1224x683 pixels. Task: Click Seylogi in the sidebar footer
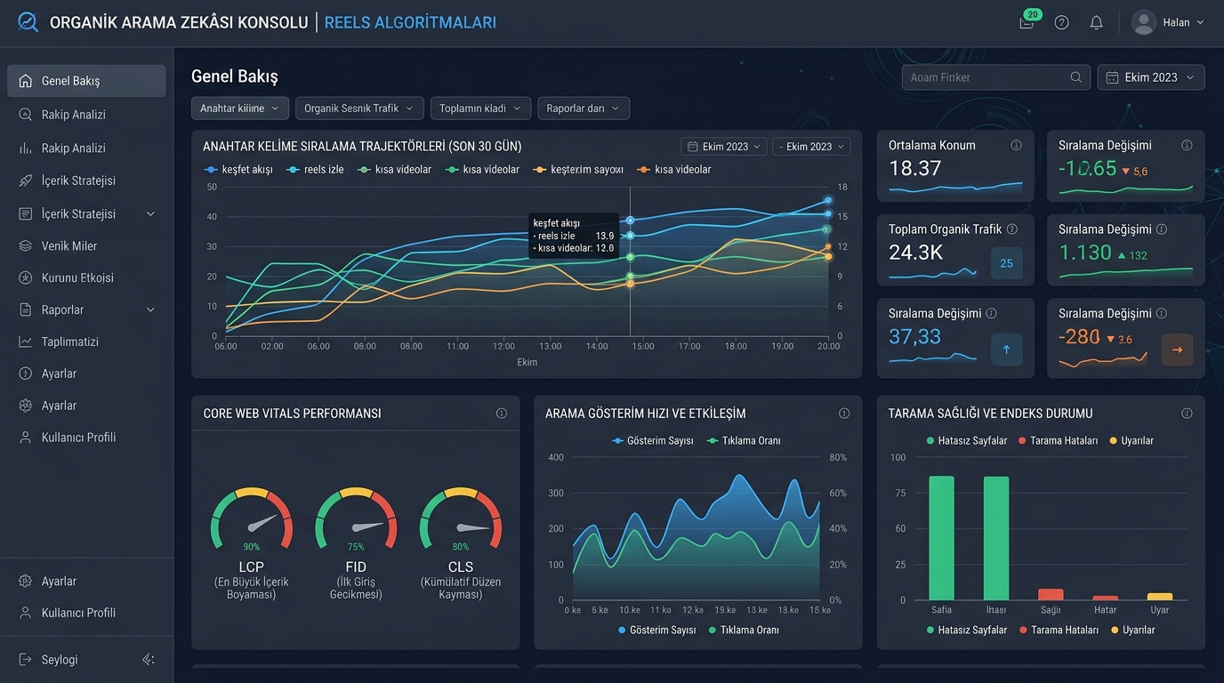click(60, 660)
